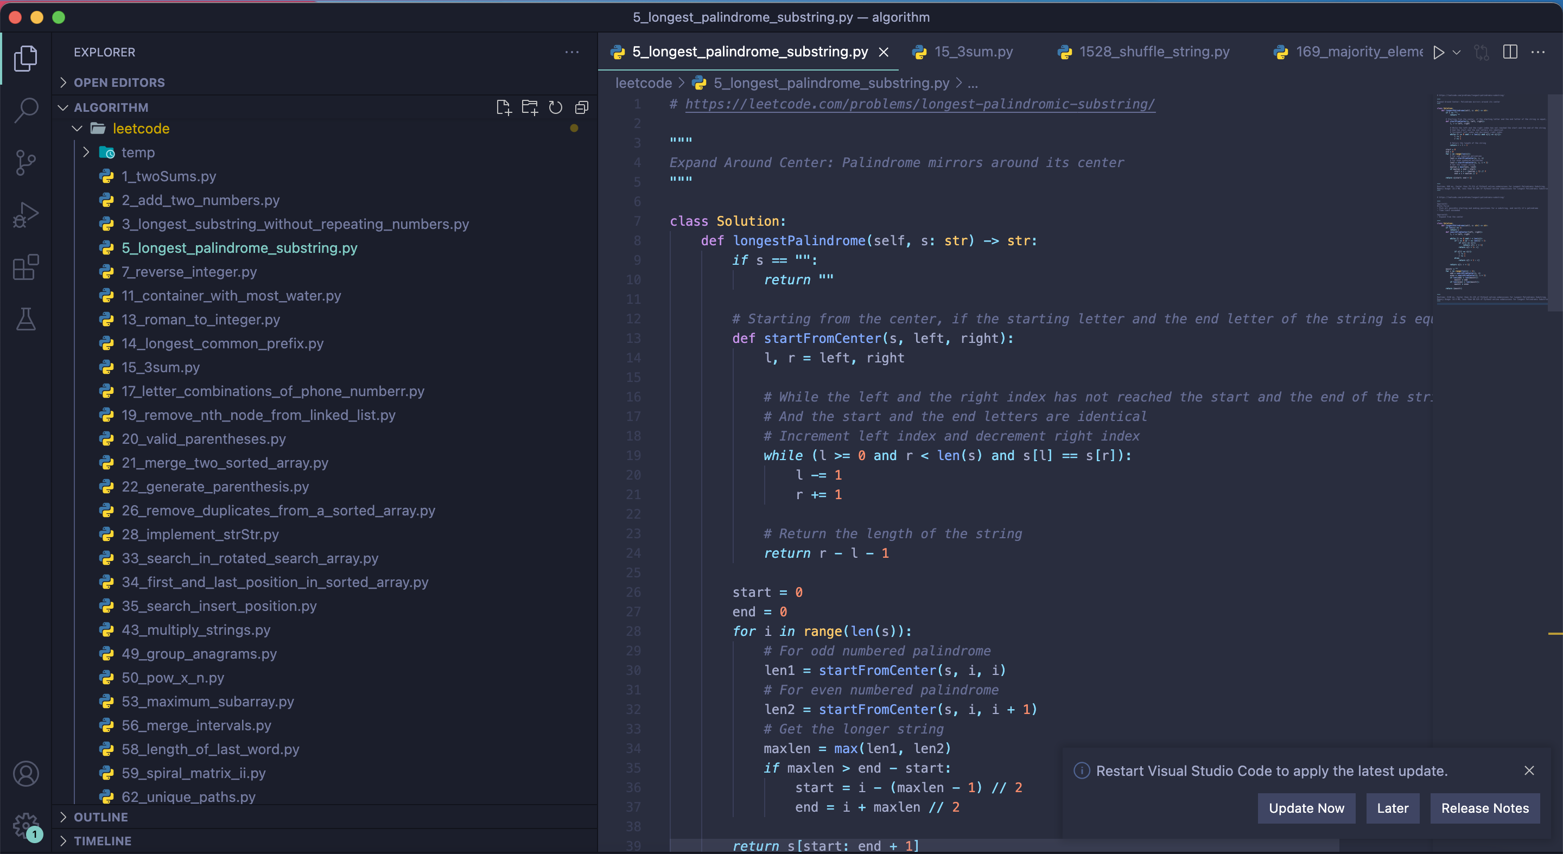The image size is (1563, 854).
Task: Open the run button dropdown arrow
Action: pyautogui.click(x=1457, y=53)
